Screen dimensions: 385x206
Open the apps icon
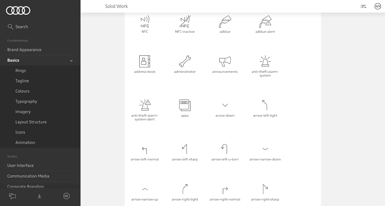[185, 105]
